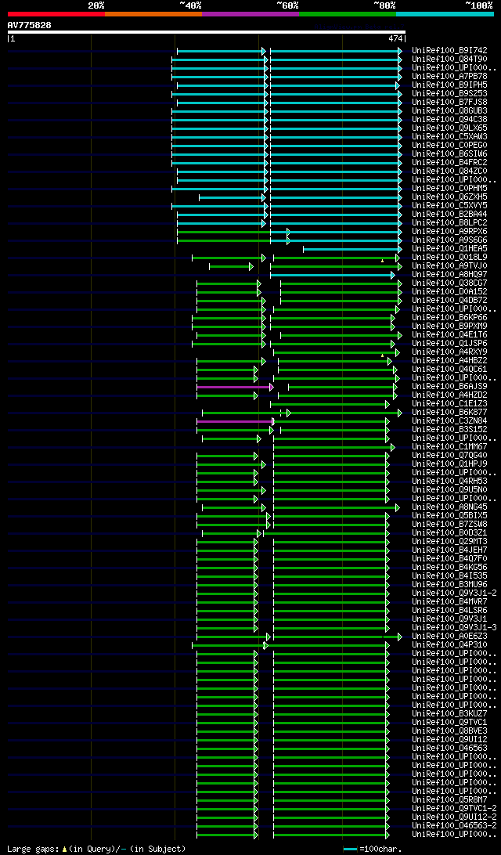Select the UniRef100_Q018L9 label
This screenshot has width=501, height=855.
coord(450,258)
